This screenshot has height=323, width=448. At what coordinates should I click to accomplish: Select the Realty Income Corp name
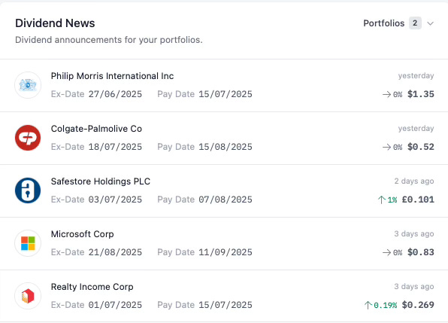point(92,287)
